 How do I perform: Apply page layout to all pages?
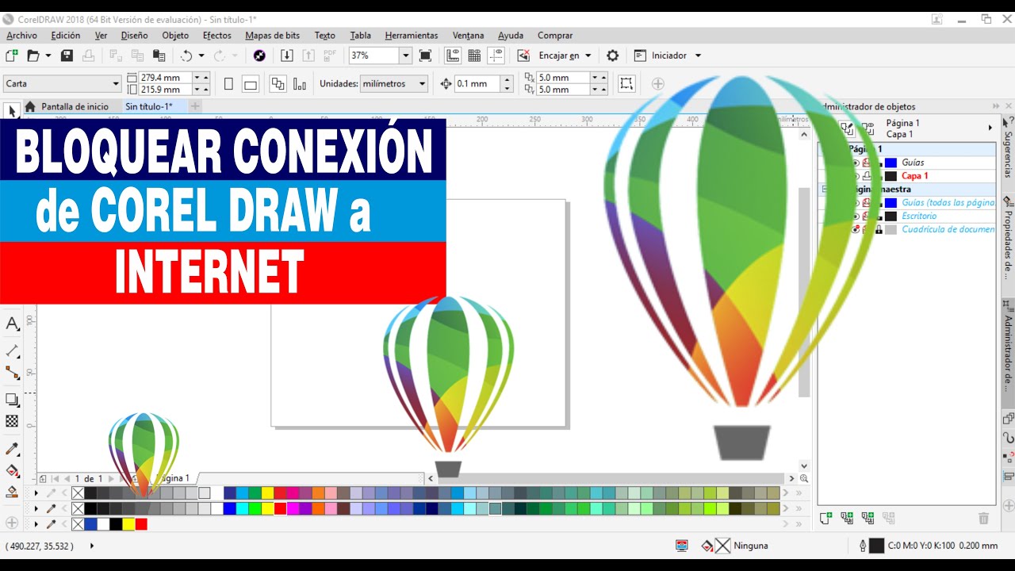tap(278, 83)
